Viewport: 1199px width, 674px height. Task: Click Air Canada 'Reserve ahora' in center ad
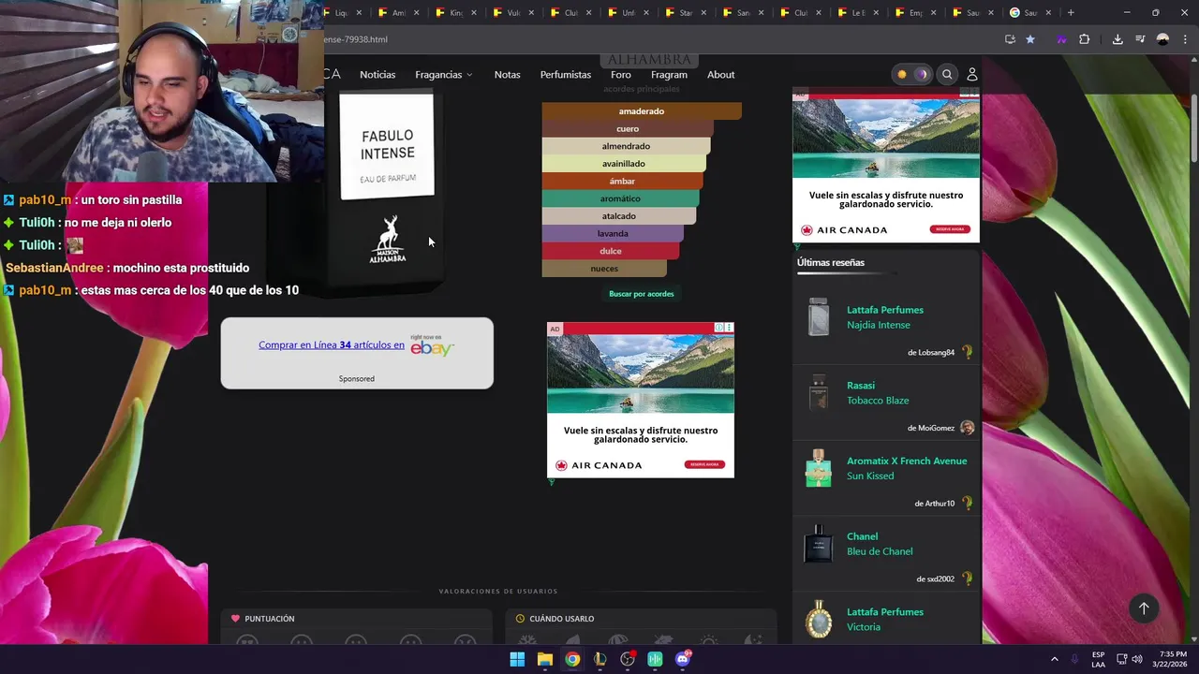pyautogui.click(x=704, y=464)
